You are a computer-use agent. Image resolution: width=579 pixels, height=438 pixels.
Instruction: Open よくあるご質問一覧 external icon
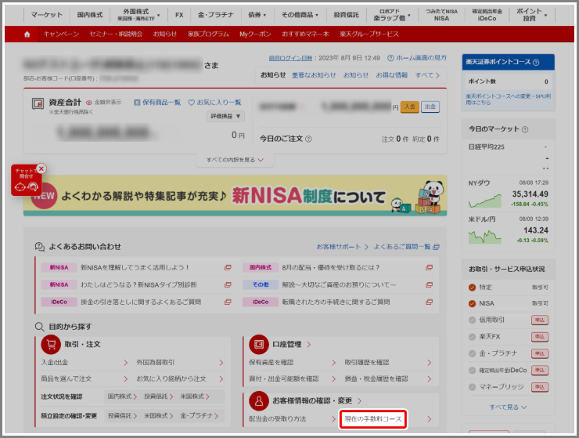pyautogui.click(x=436, y=247)
